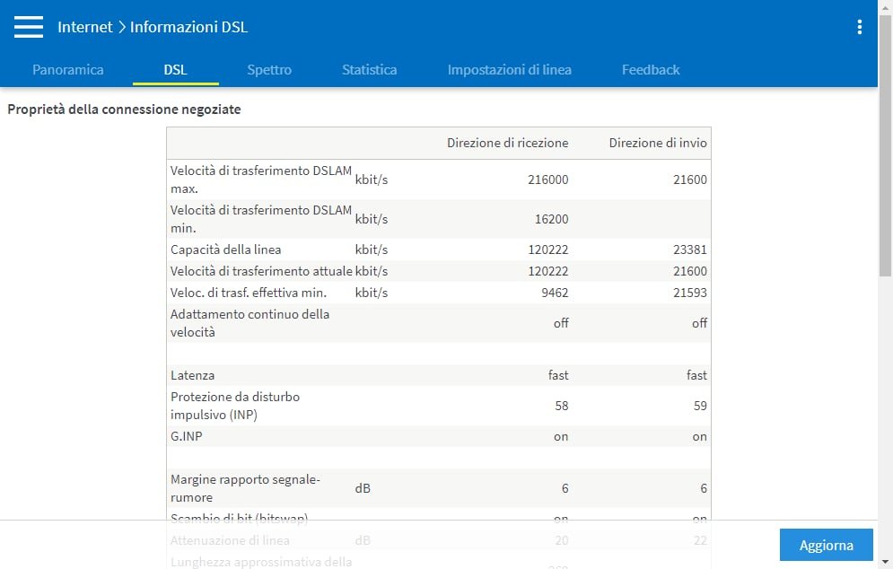Click the Internet breadcrumb link
Screen dimensions: 893x569
(x=85, y=27)
